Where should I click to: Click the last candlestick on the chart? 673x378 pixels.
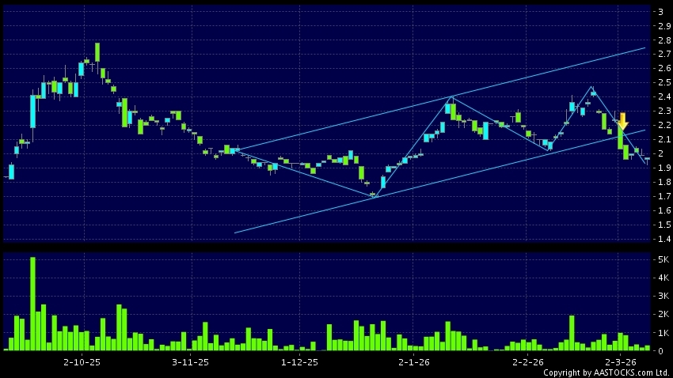[x=647, y=159]
